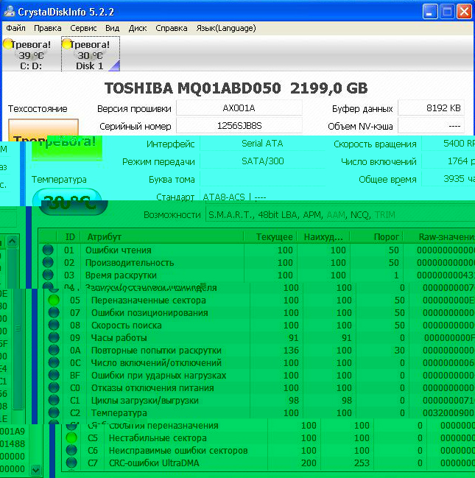Click status icon of row C1
Screen dimensions: 475x478
(54, 400)
